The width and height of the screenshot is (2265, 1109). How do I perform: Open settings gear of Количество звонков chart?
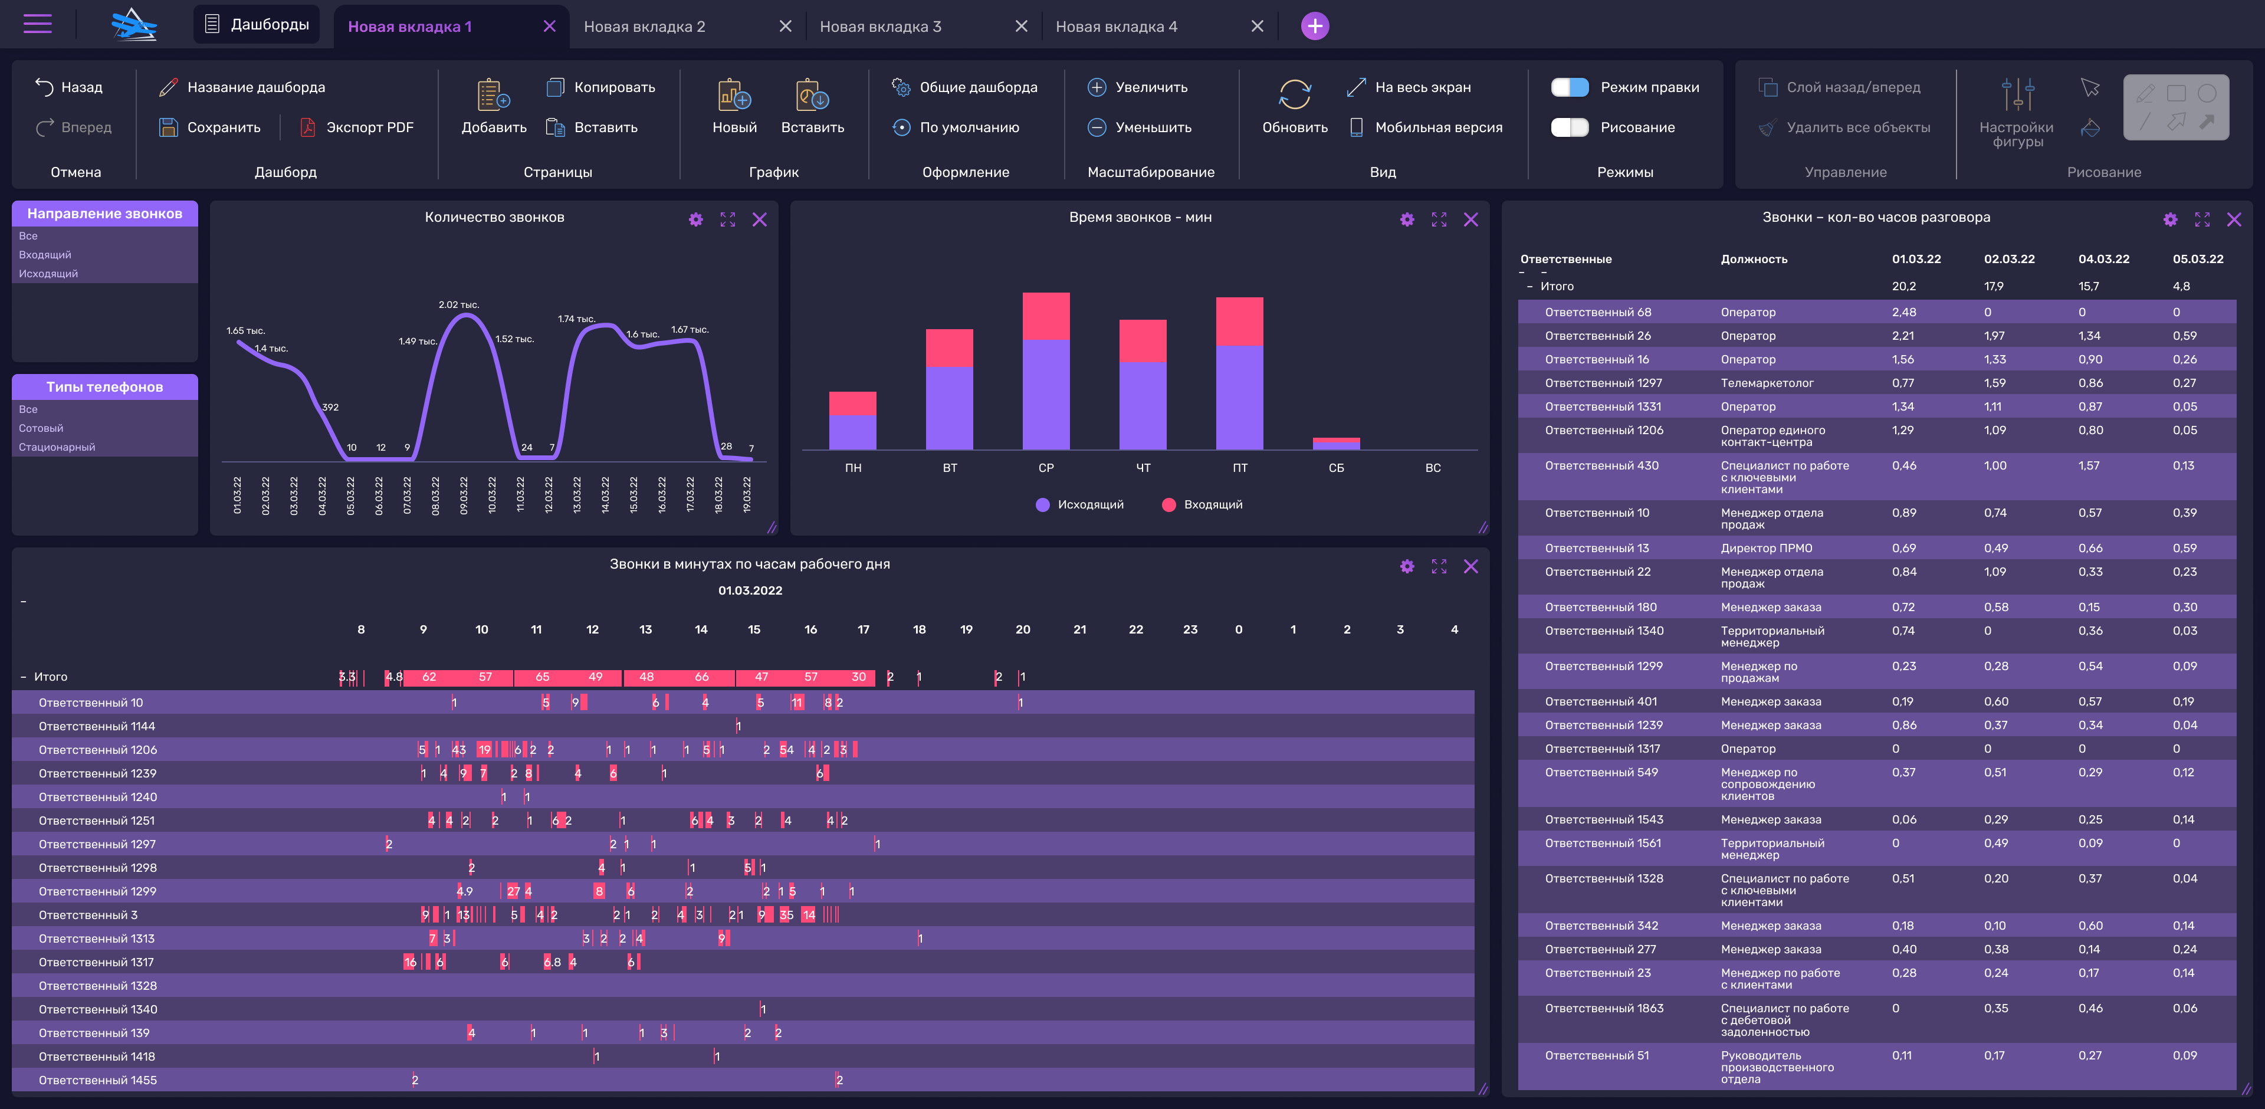click(x=695, y=220)
